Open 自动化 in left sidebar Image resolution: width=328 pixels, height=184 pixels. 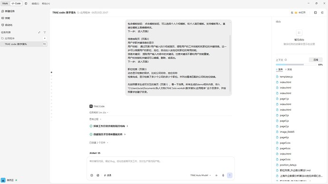tap(7, 25)
